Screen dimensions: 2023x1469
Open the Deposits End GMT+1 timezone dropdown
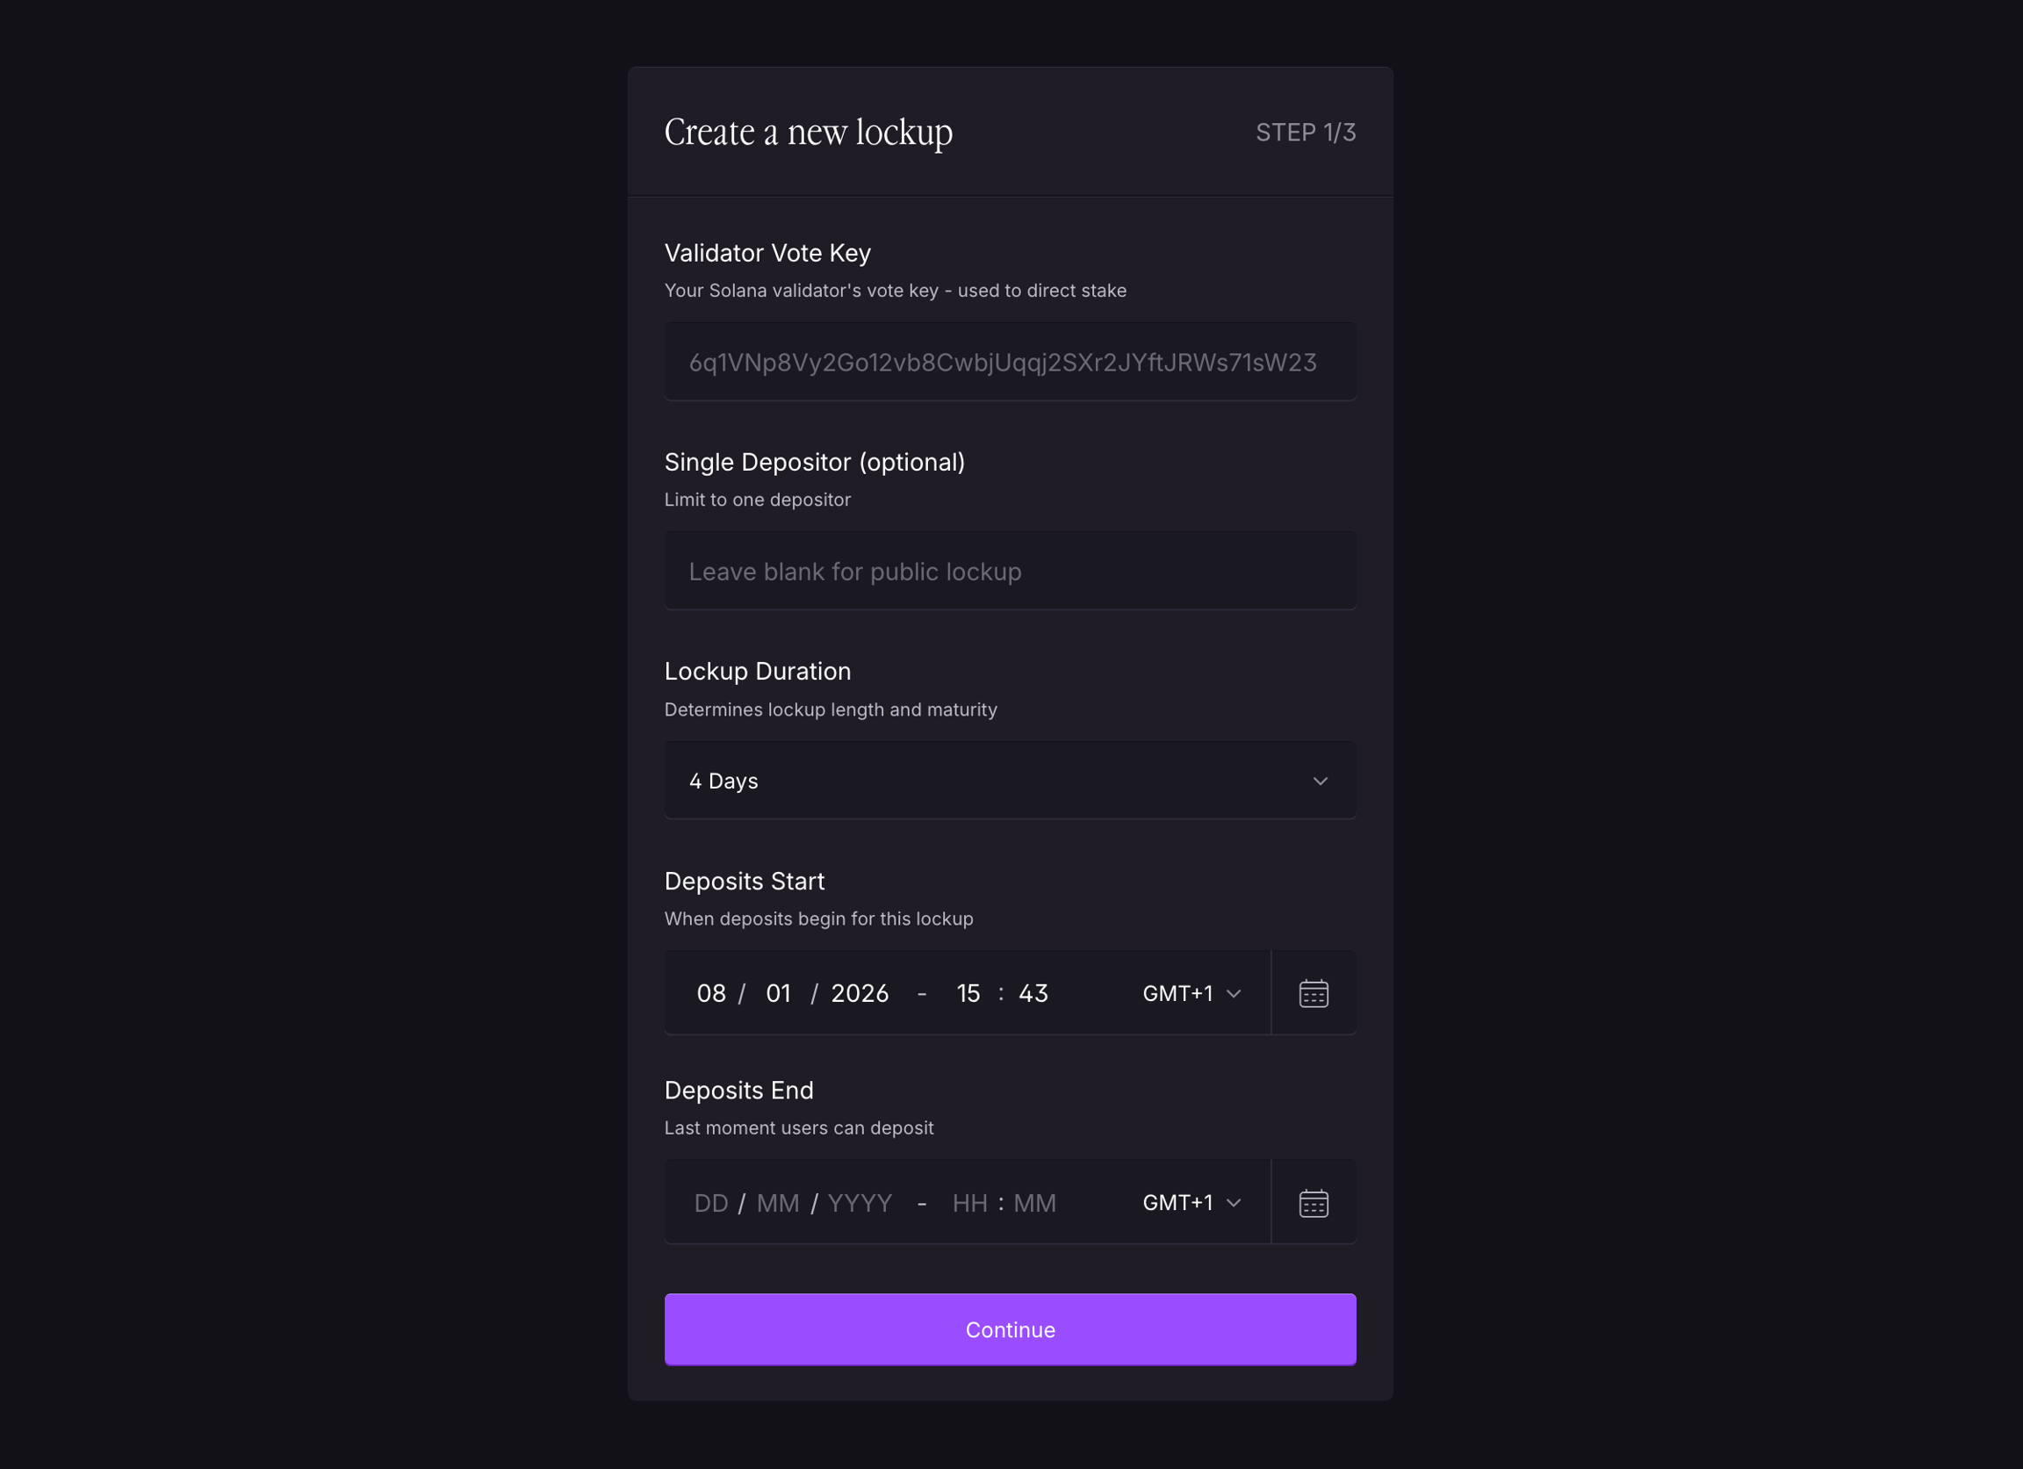pyautogui.click(x=1191, y=1202)
